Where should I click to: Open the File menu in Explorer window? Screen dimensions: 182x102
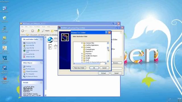pyautogui.click(x=22, y=27)
